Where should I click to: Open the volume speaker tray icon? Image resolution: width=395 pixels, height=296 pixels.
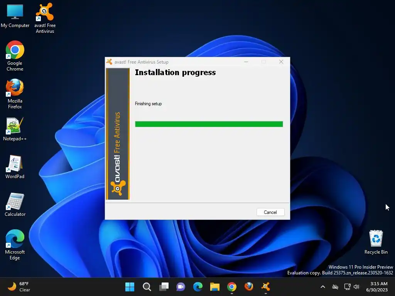(x=356, y=287)
